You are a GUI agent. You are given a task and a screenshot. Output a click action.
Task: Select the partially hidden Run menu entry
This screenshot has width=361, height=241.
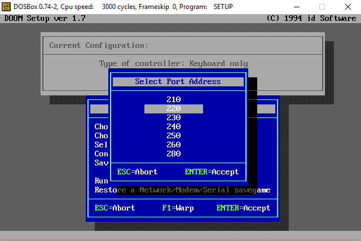(x=101, y=181)
